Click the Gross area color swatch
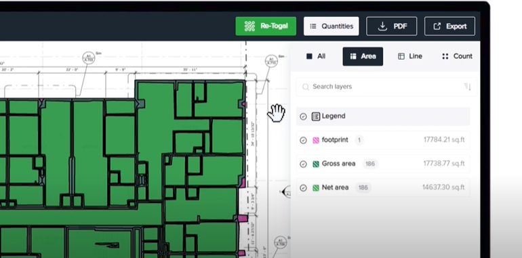Viewport: 522px width, 258px height. pyautogui.click(x=316, y=164)
